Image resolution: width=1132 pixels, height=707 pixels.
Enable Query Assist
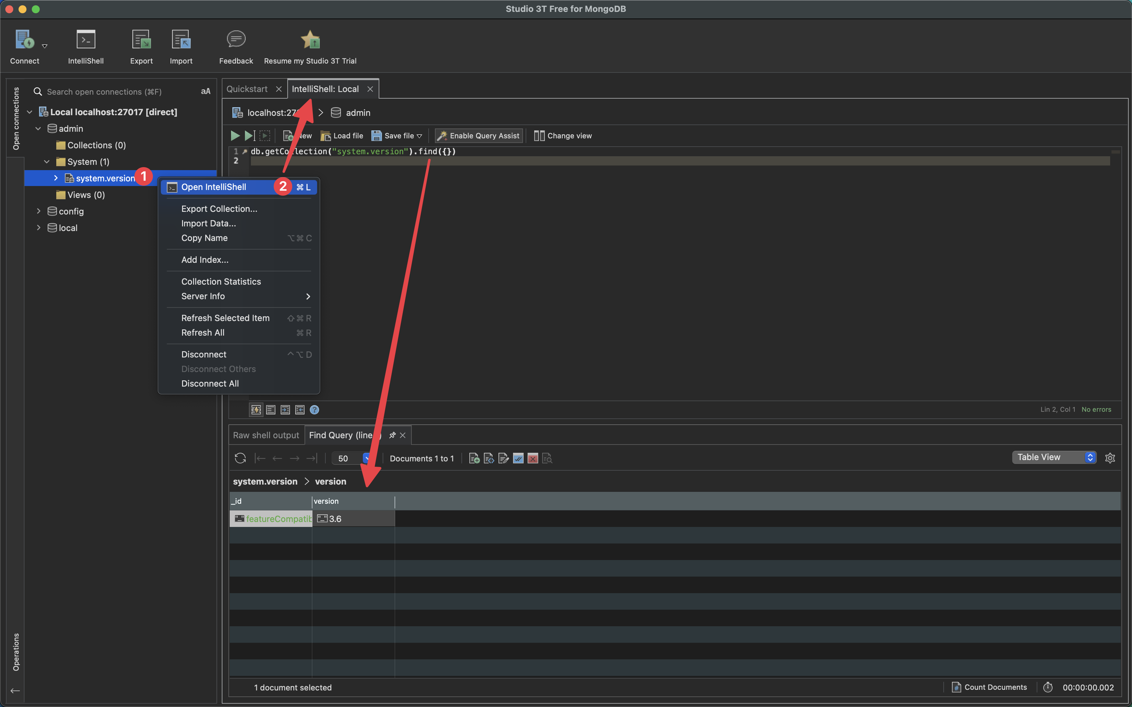pos(479,136)
